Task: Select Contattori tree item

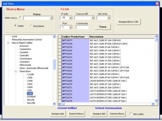Action: pos(24,62)
